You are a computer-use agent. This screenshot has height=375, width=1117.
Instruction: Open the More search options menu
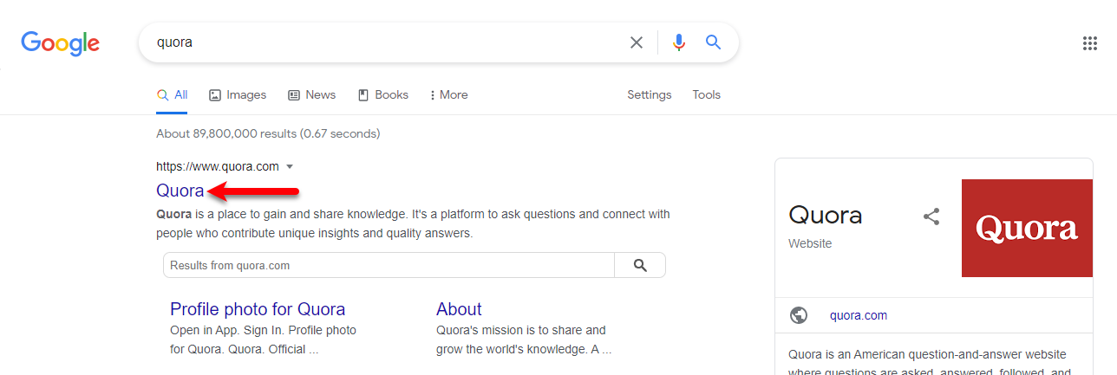point(449,95)
